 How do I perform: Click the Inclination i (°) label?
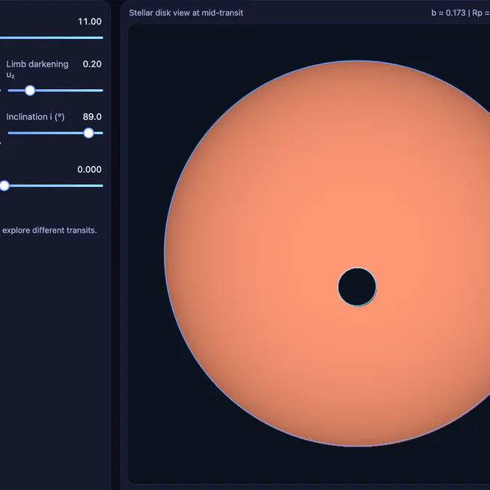tap(35, 117)
